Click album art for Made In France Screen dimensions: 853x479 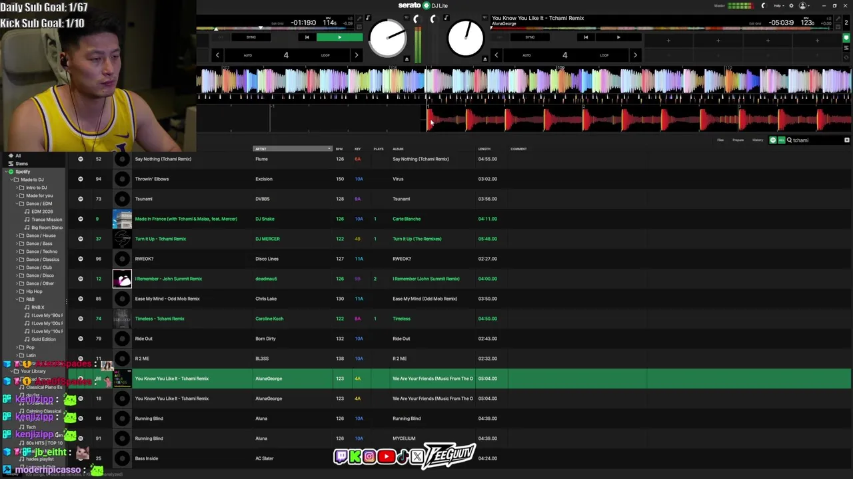point(122,219)
